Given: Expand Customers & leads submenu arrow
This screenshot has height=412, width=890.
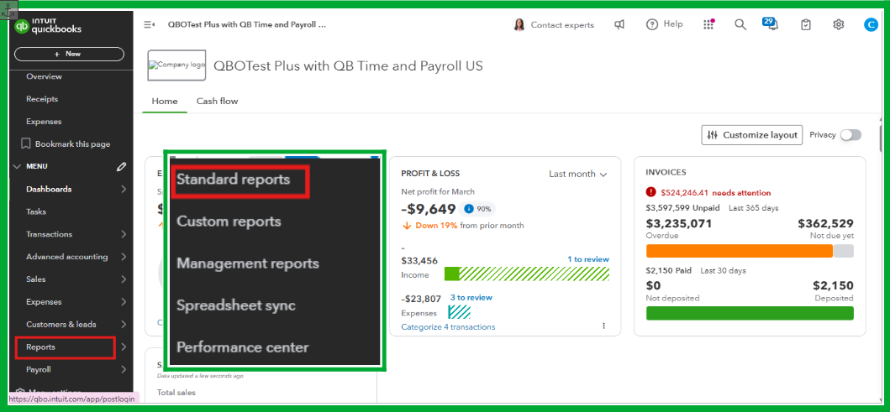Looking at the screenshot, I should [124, 325].
